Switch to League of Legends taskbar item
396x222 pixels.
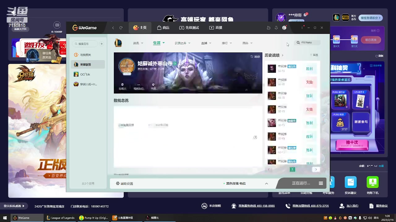point(60,218)
